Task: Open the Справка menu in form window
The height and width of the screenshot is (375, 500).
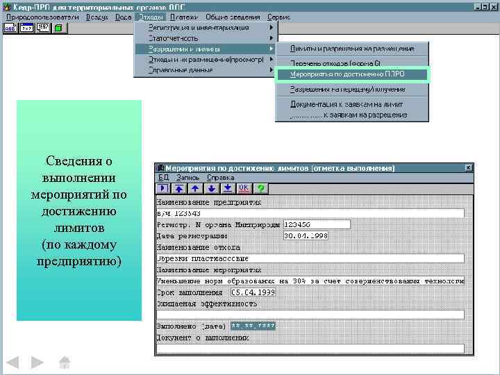Action: click(x=220, y=178)
